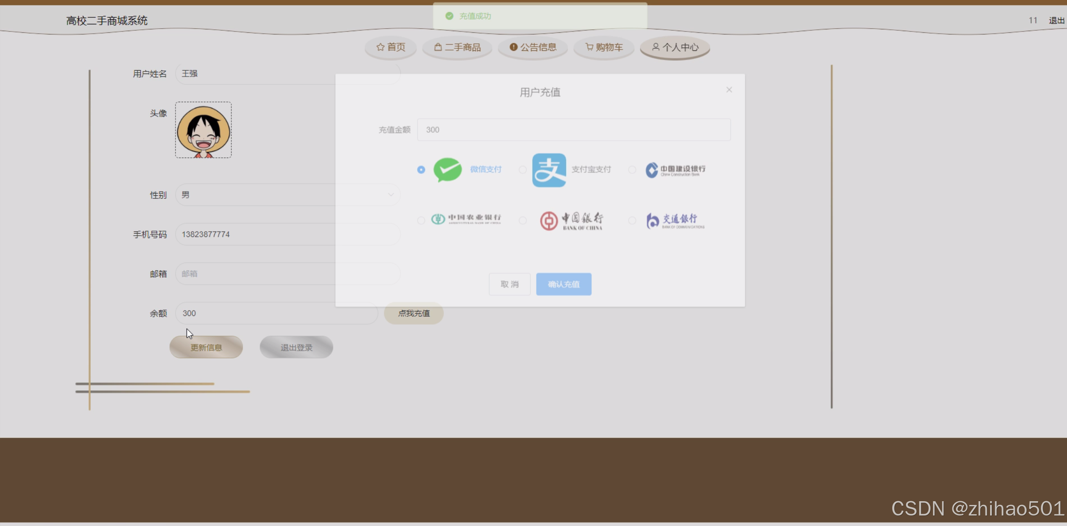This screenshot has height=526, width=1067.
Task: Open the 个人中心 nav tab
Action: click(x=675, y=47)
